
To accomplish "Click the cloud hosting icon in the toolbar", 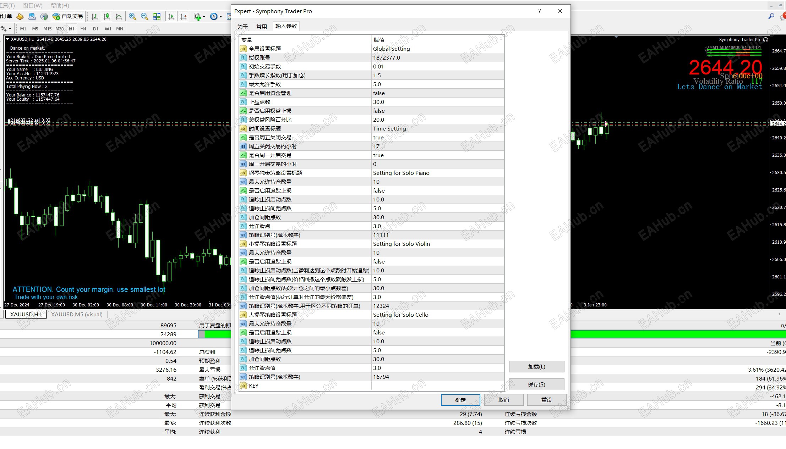I will (x=32, y=16).
